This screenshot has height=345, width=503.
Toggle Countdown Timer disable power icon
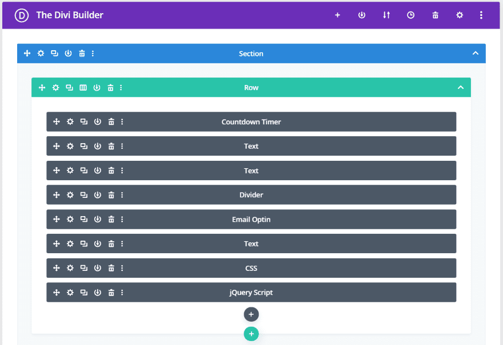[98, 121]
